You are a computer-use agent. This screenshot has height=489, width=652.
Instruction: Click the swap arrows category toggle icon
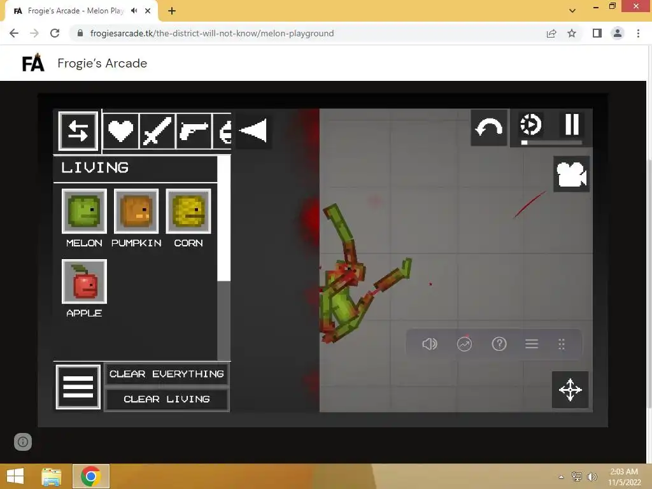coord(78,131)
